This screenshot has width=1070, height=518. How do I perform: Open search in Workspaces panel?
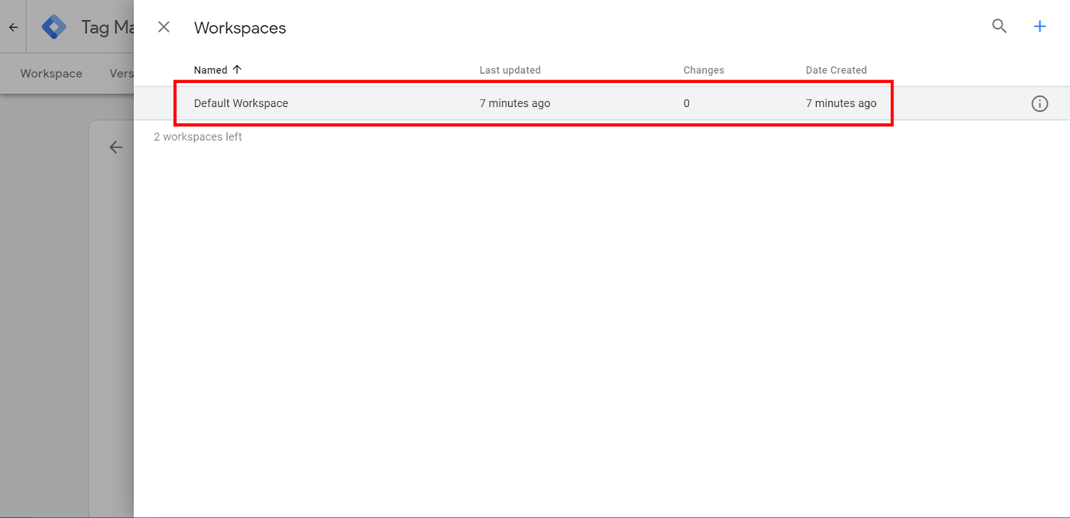(x=999, y=26)
